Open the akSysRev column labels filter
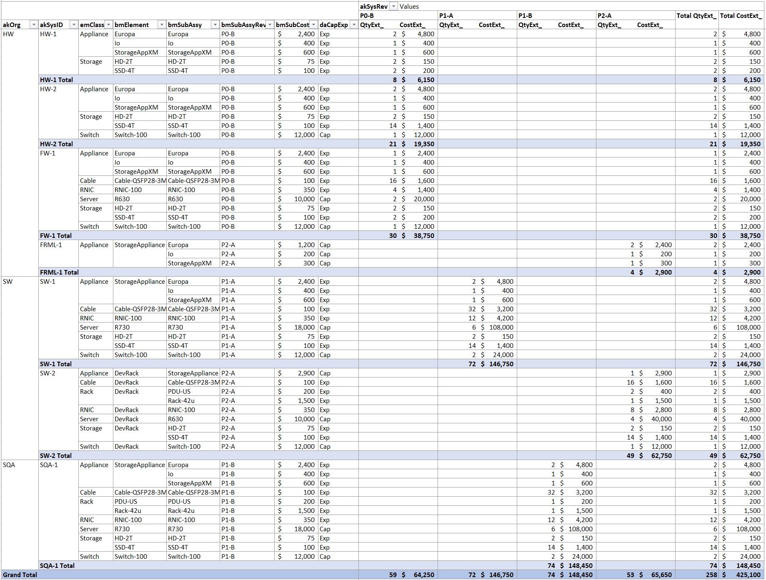 pos(393,7)
